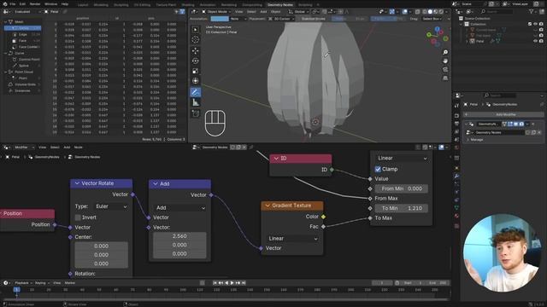Open the Tool properties tab icon
547x307 pixels.
coord(456,106)
